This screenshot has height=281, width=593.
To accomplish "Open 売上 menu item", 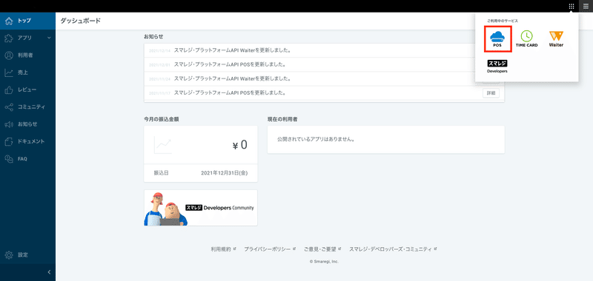I will [27, 72].
